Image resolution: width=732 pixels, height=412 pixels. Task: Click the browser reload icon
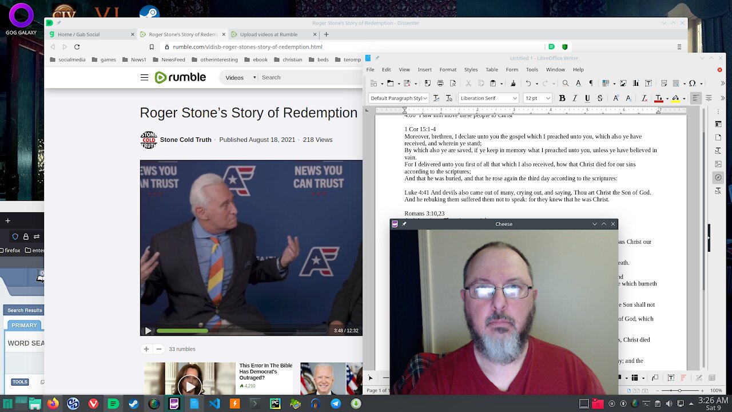[x=77, y=47]
